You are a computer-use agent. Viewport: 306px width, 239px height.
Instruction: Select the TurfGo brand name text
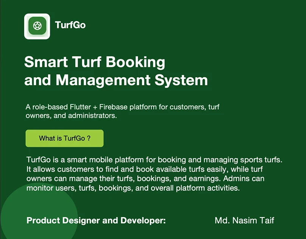pyautogui.click(x=70, y=25)
